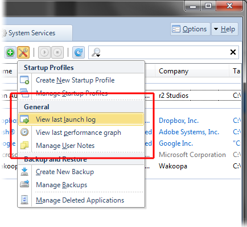The width and height of the screenshot is (247, 227).
Task: Click inside the search input field
Action: click(163, 52)
